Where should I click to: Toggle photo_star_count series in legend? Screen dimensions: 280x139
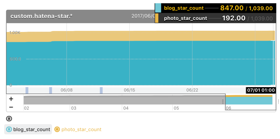point(78,129)
